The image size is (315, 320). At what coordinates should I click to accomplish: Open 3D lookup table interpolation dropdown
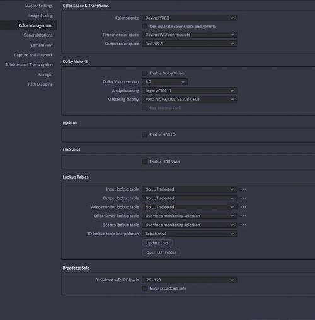[189, 234]
